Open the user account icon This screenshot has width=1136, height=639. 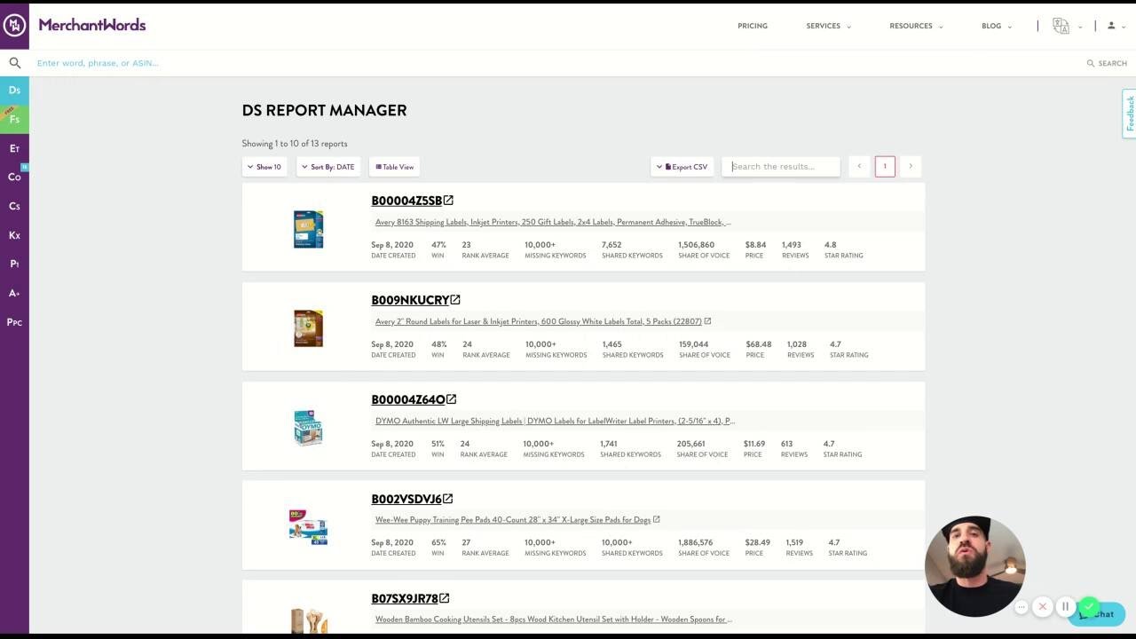(x=1111, y=26)
